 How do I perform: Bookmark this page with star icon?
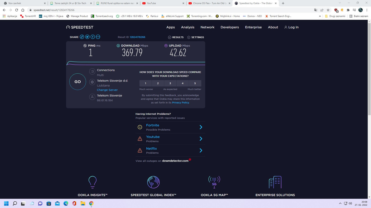(x=328, y=10)
